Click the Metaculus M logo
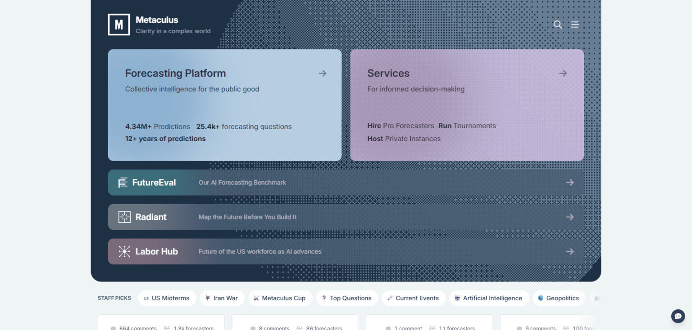Screen dimensions: 692x330 [119, 25]
